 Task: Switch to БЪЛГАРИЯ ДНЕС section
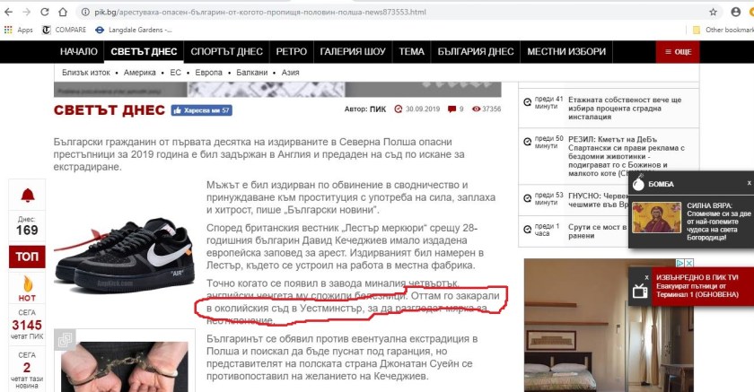tap(476, 51)
